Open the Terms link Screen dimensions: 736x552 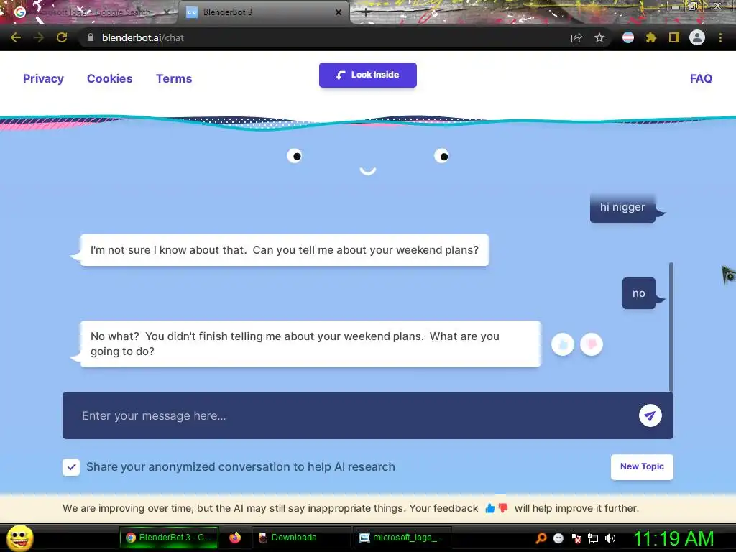click(x=174, y=78)
